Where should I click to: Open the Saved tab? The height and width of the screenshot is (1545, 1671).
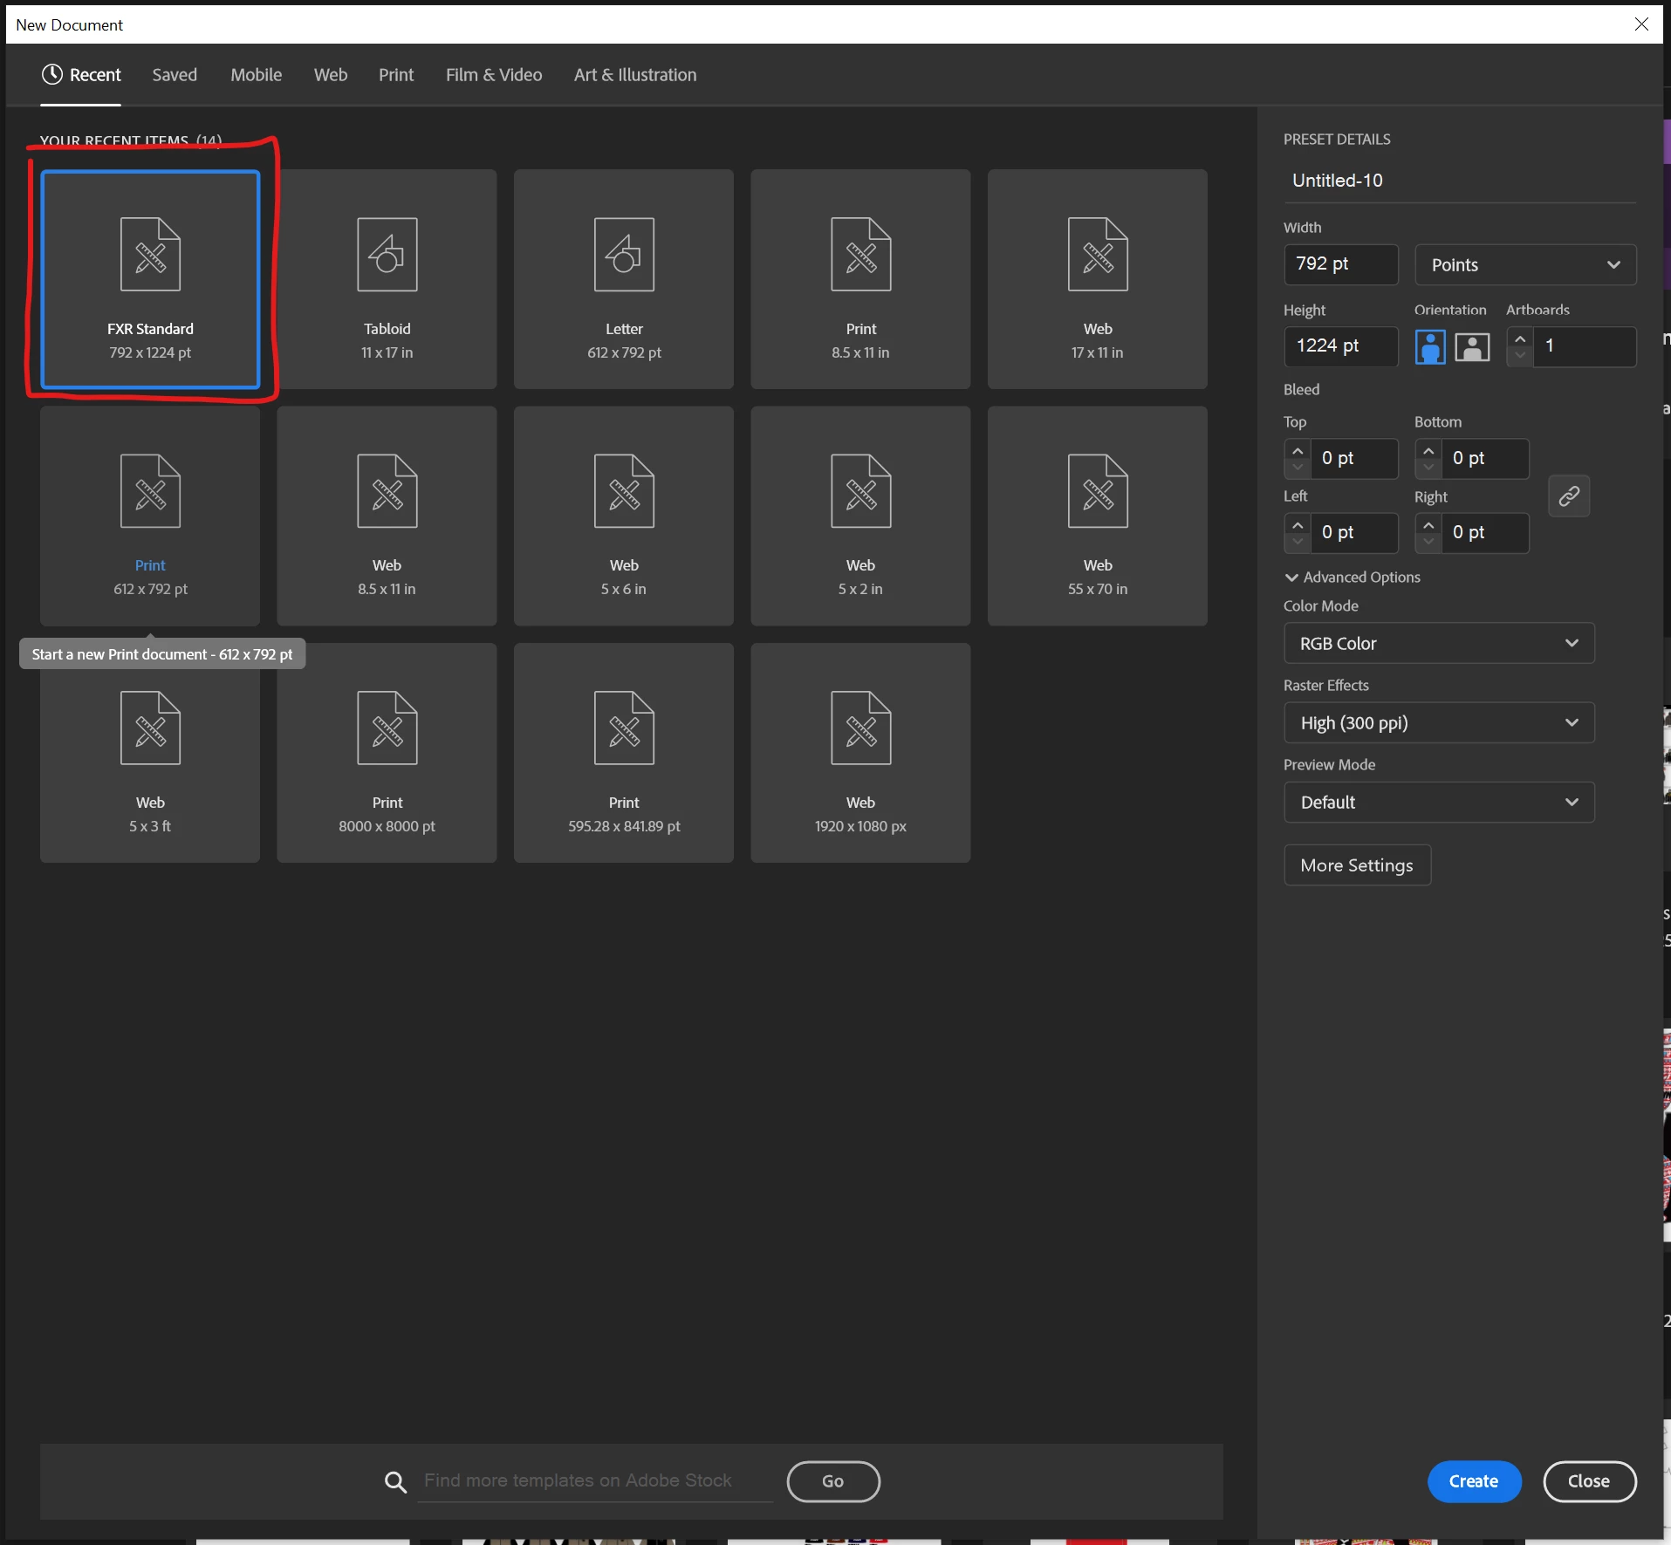175,75
